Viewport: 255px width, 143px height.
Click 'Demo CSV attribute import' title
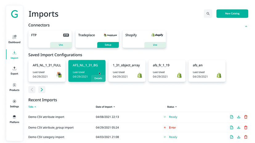click(x=46, y=117)
